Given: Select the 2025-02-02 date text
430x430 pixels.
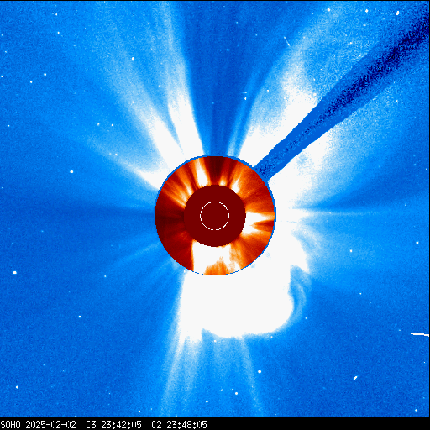Looking at the screenshot, I should click(50, 425).
